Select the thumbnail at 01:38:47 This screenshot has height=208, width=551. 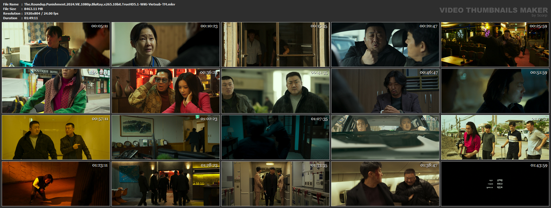click(385, 184)
